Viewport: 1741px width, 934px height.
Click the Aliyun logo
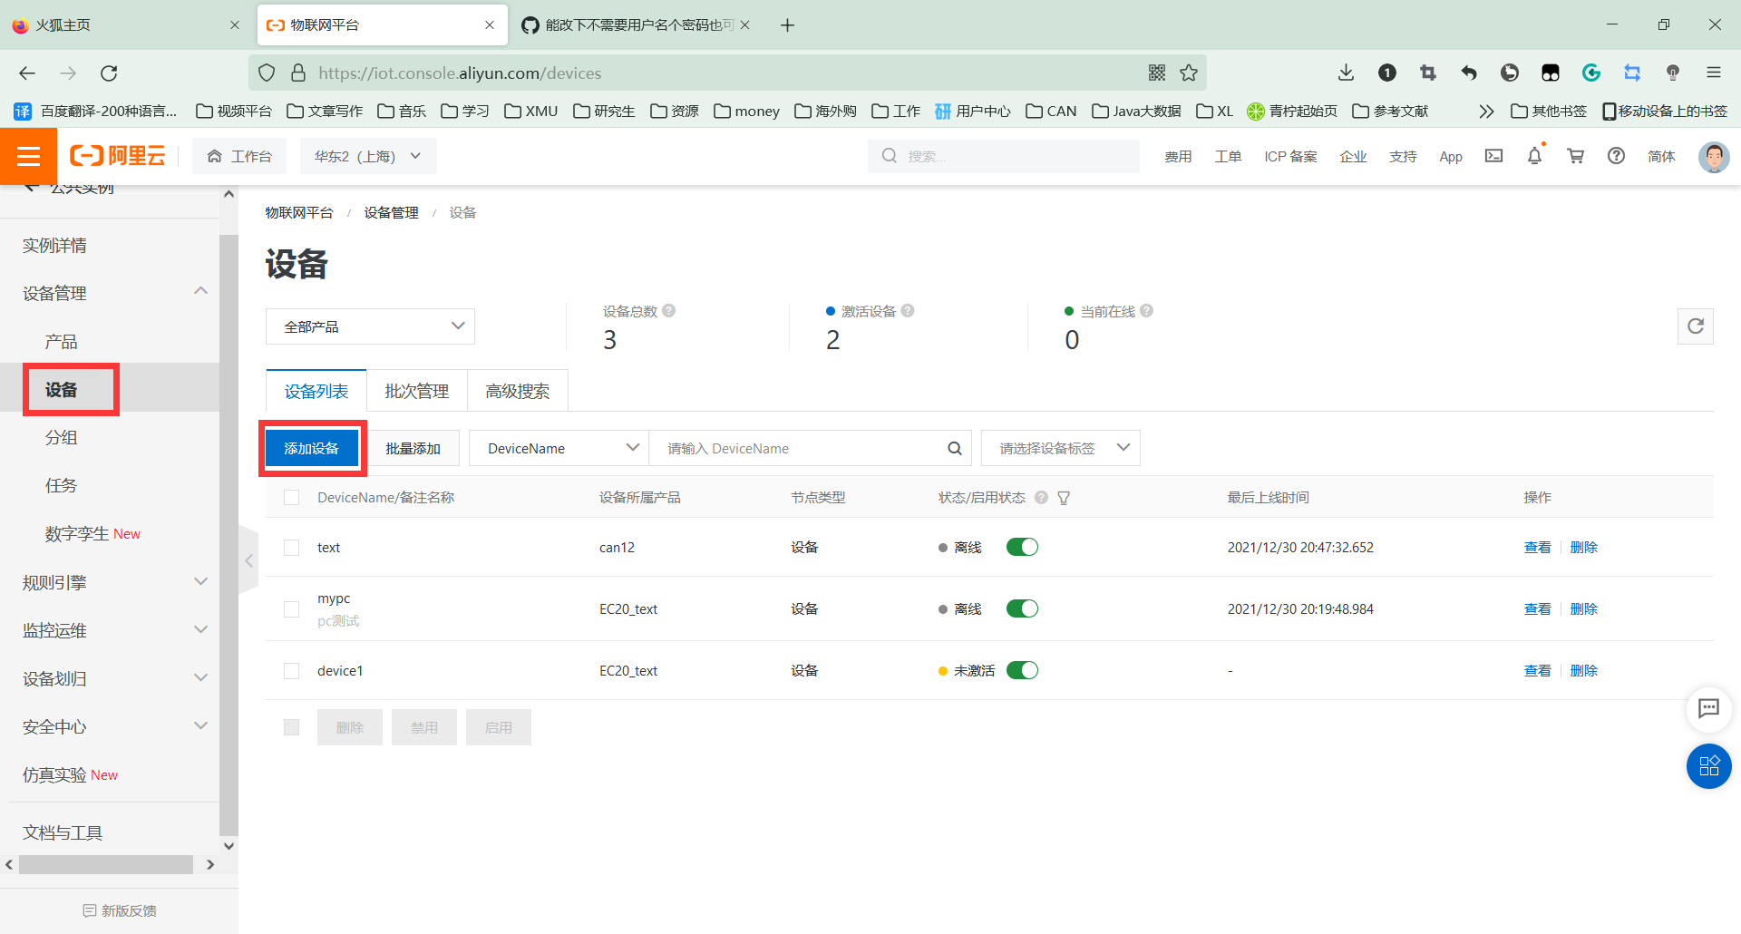point(118,156)
